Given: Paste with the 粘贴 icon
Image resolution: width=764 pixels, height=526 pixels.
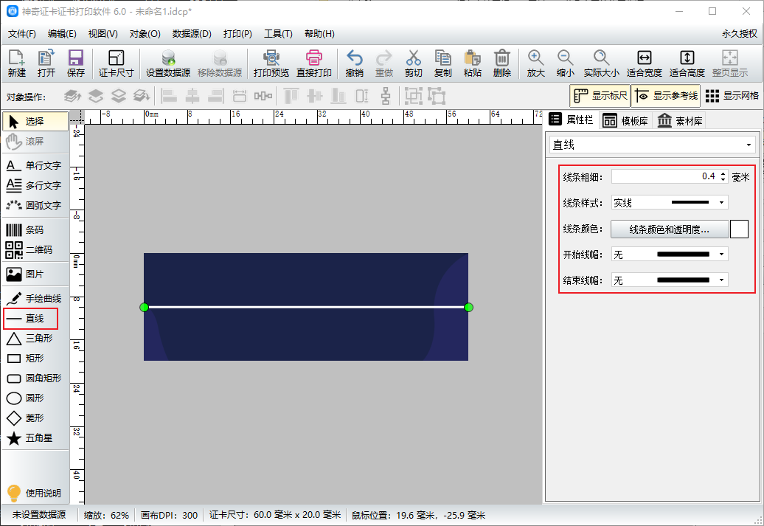Looking at the screenshot, I should (x=472, y=63).
